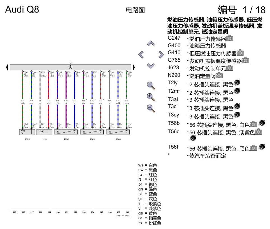Image resolution: width=270 pixels, height=229 pixels.
Task: Click the ge = 黄色 color code line
Action: click(x=148, y=213)
